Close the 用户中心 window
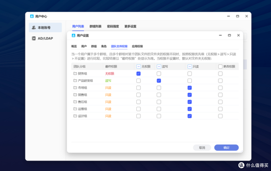This screenshot has width=271, height=171. point(246,16)
